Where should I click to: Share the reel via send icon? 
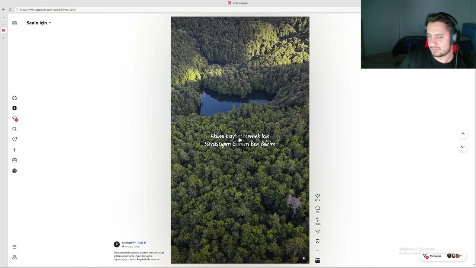(318, 232)
